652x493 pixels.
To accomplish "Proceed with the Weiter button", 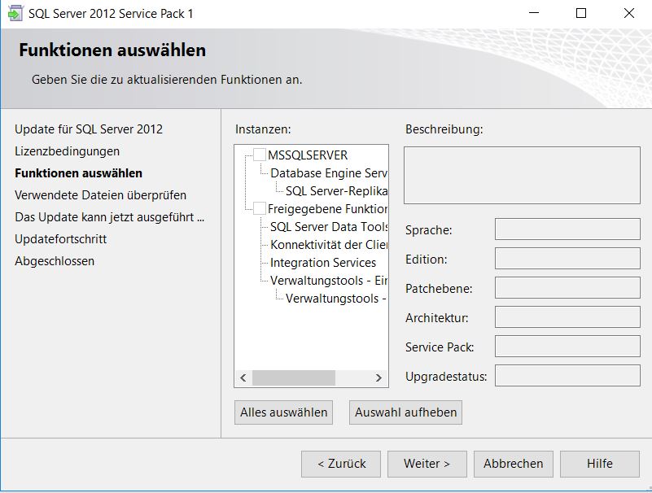I will (427, 464).
